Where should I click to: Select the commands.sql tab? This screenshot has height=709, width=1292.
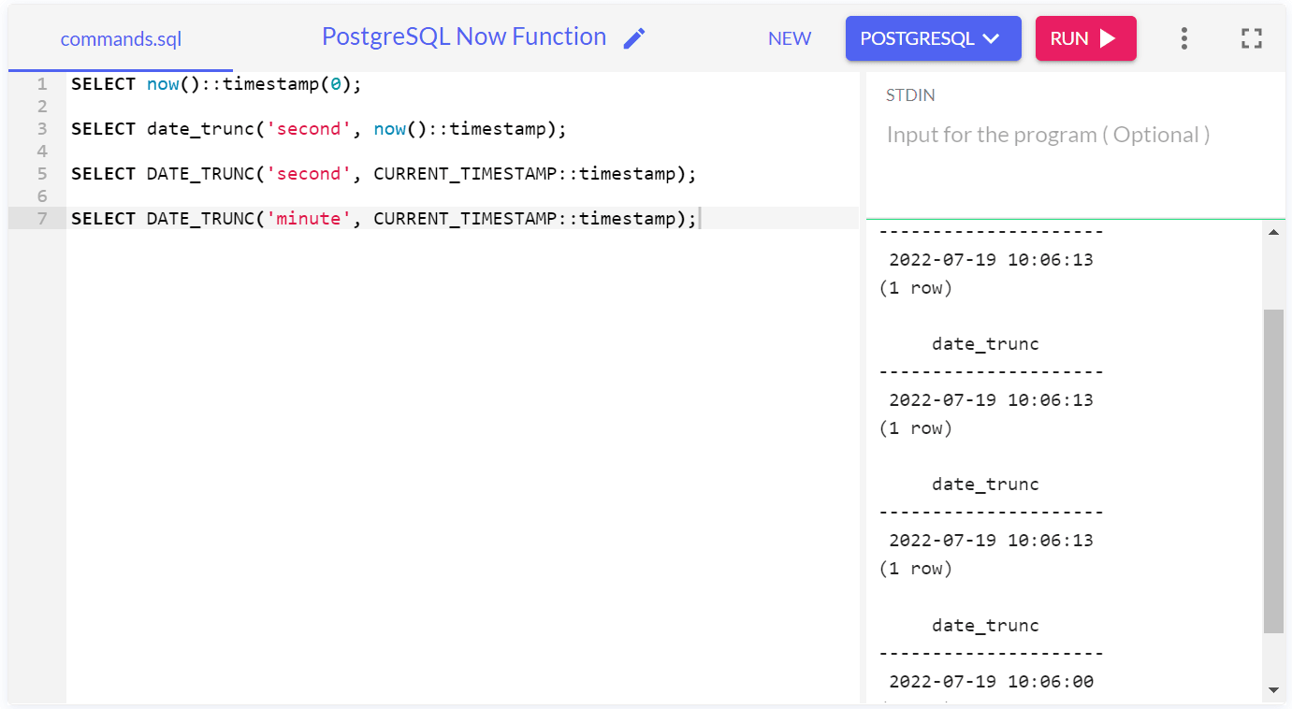tap(121, 39)
